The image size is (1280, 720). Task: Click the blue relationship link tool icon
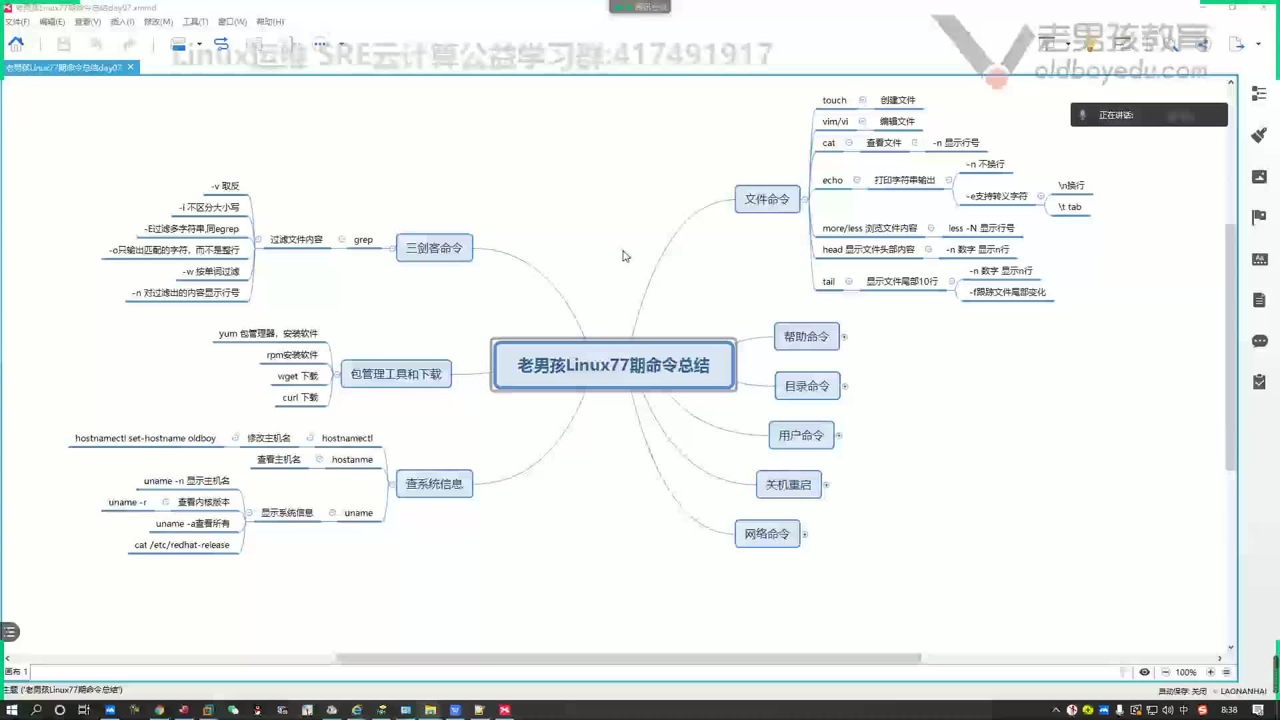click(x=221, y=44)
